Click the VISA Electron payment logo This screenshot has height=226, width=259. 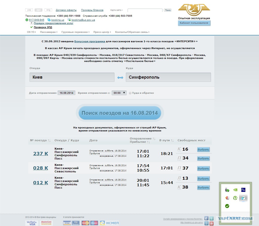pyautogui.click(x=76, y=223)
